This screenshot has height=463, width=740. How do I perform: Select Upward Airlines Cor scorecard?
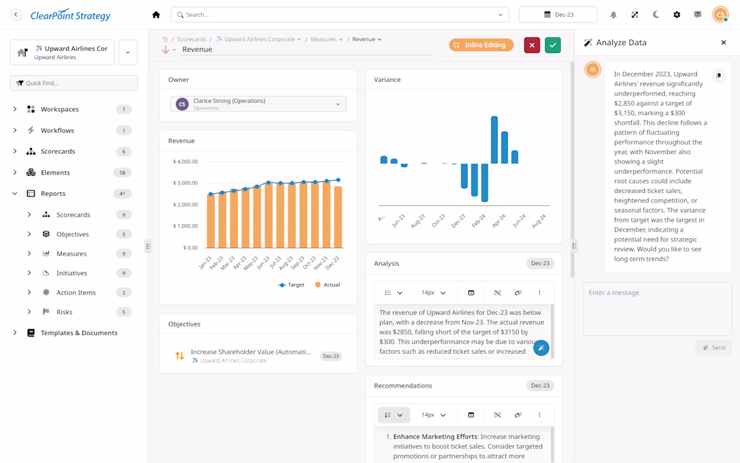pyautogui.click(x=63, y=52)
